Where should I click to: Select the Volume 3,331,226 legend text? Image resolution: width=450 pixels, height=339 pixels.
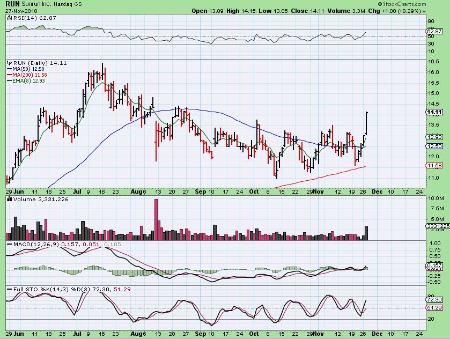[x=41, y=199]
